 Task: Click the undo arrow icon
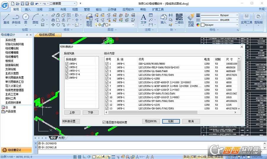[x=37, y=3]
